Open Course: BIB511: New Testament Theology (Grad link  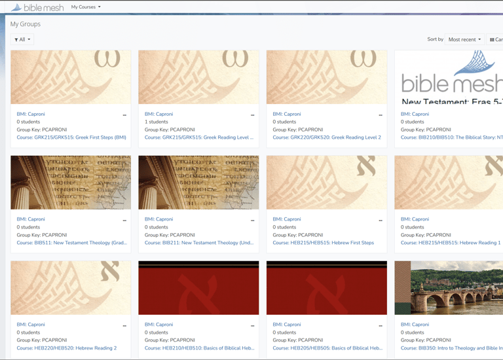pyautogui.click(x=72, y=243)
